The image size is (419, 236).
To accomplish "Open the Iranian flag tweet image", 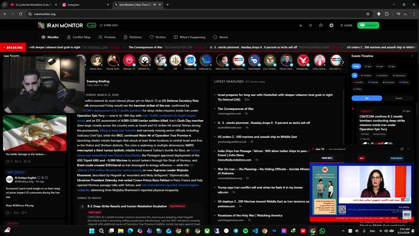I will tap(35, 133).
